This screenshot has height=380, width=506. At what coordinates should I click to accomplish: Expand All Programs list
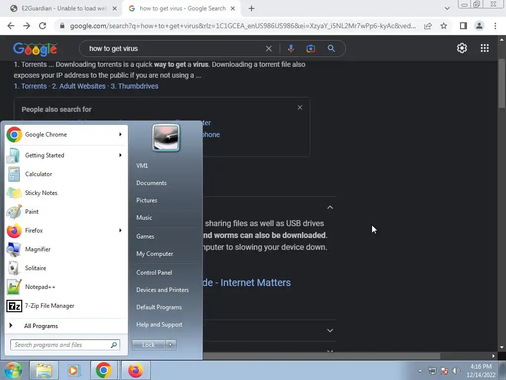(x=66, y=326)
